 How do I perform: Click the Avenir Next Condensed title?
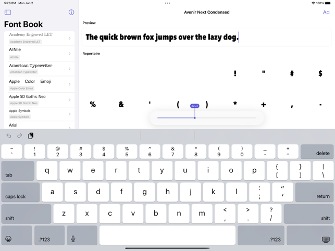(207, 12)
